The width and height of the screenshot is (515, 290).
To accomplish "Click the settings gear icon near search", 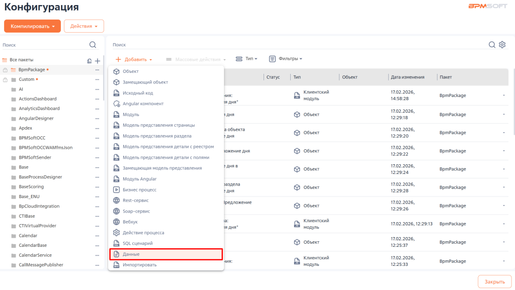I will coord(502,45).
